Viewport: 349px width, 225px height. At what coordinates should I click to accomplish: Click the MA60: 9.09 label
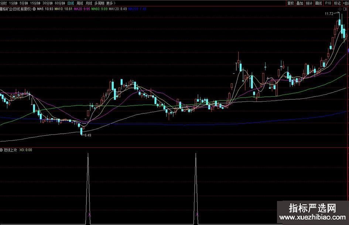pos(99,9)
